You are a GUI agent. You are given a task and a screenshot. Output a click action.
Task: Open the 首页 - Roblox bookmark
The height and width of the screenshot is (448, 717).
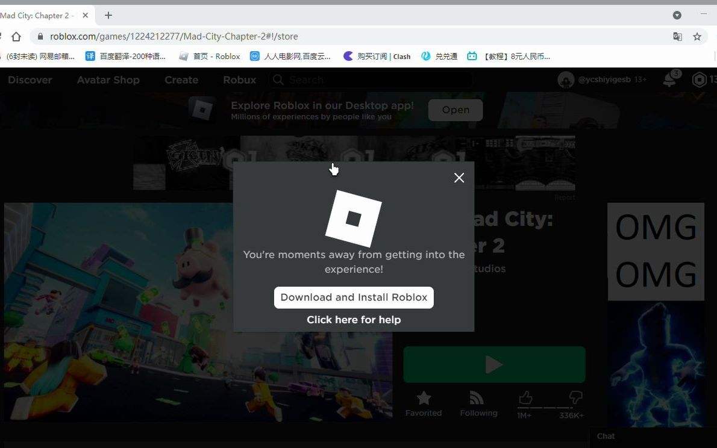pos(210,56)
